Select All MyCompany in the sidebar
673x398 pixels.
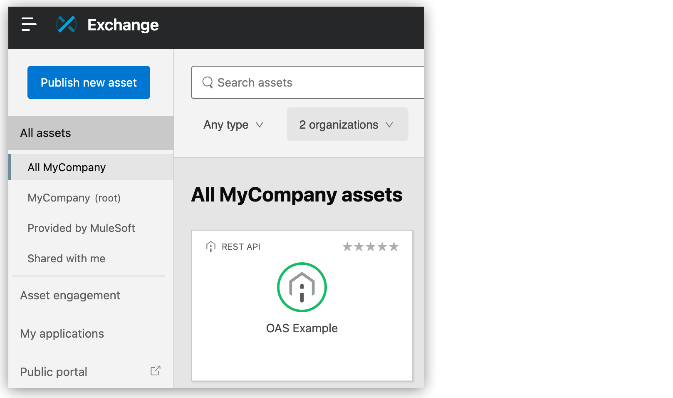pos(67,167)
